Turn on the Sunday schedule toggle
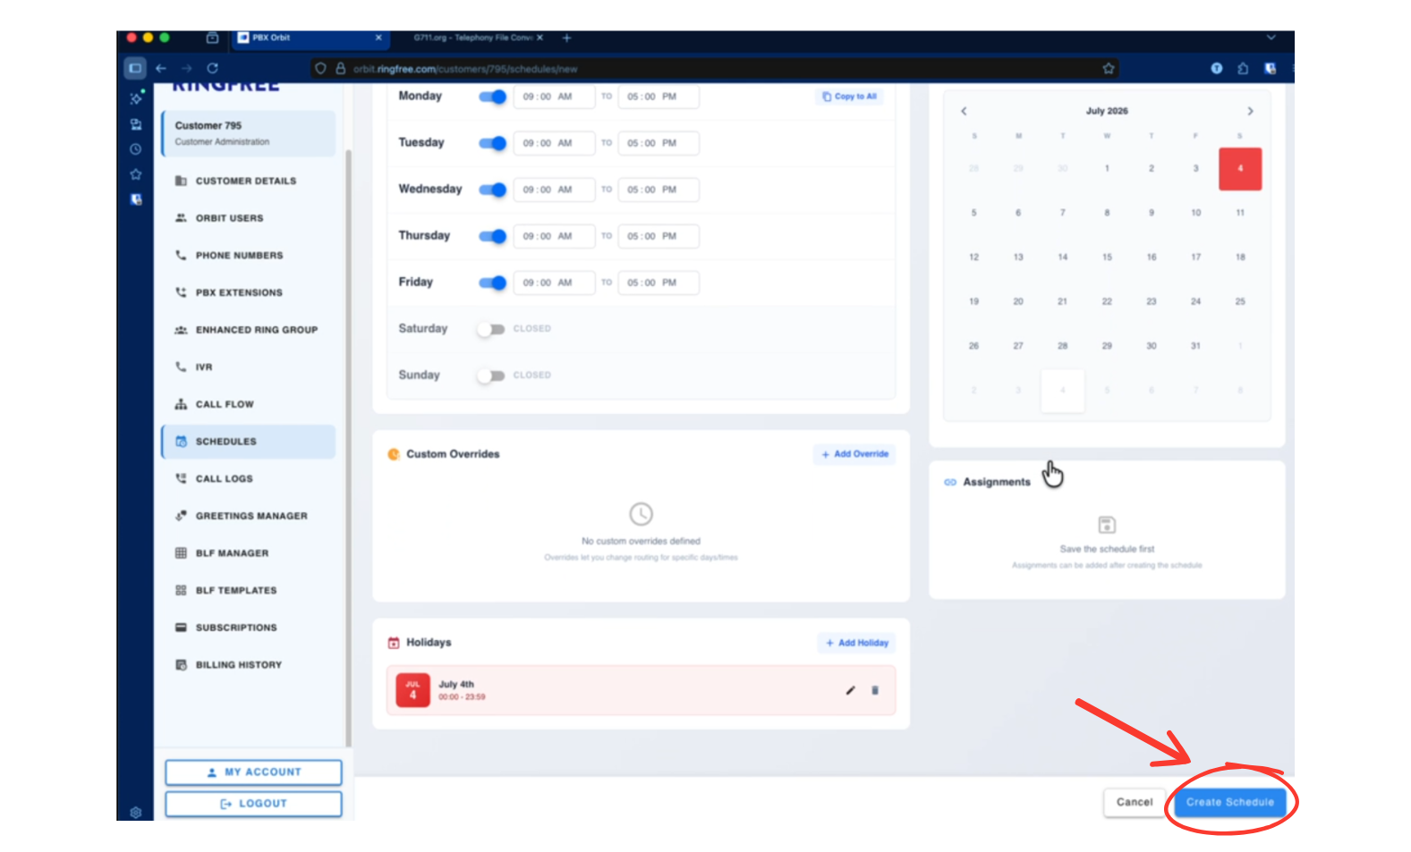Image resolution: width=1411 pixels, height=852 pixels. (490, 375)
